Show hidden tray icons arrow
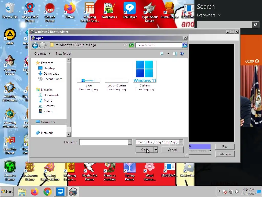Image resolution: width=262 pixels, height=197 pixels. tap(219, 191)
